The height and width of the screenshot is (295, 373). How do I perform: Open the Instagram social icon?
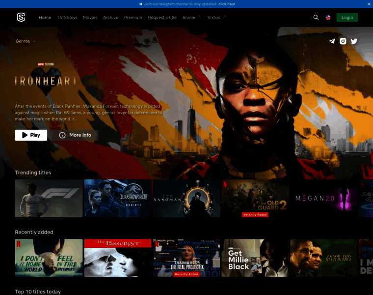click(x=343, y=41)
